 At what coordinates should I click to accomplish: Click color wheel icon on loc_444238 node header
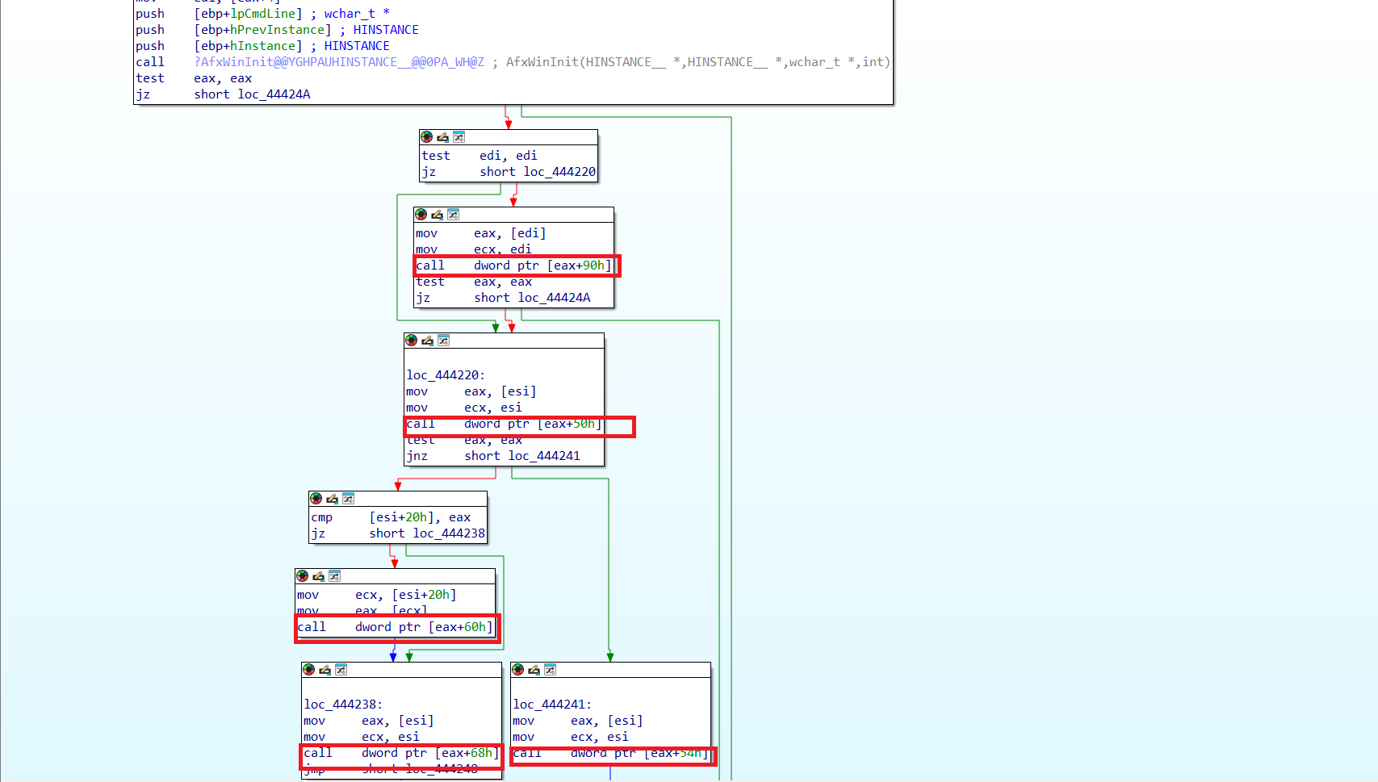[309, 670]
